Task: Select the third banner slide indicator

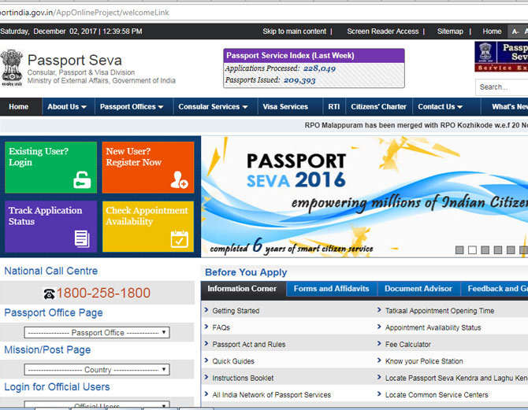Action: [485, 250]
